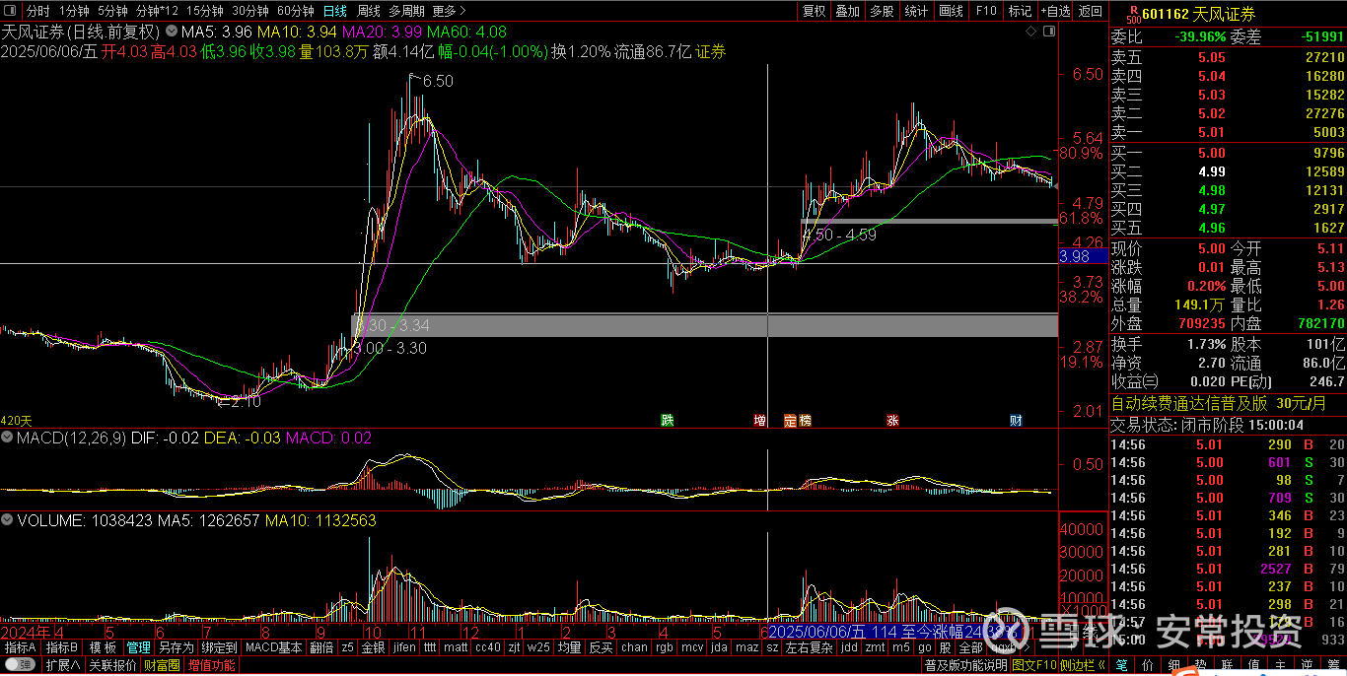Select the 1分钟 period
Image resolution: width=1347 pixels, height=676 pixels.
pos(74,11)
